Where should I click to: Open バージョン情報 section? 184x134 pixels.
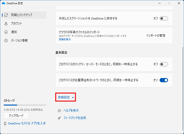point(24,40)
